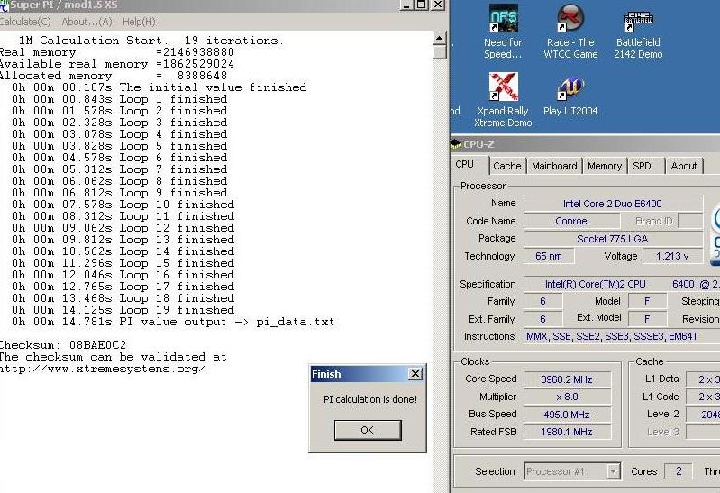Image resolution: width=720 pixels, height=493 pixels.
Task: Close the Super PI window
Action: [438, 5]
